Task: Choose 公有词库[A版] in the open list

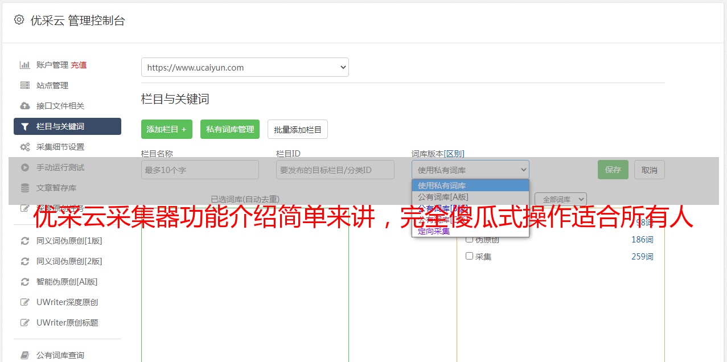Action: (470, 197)
